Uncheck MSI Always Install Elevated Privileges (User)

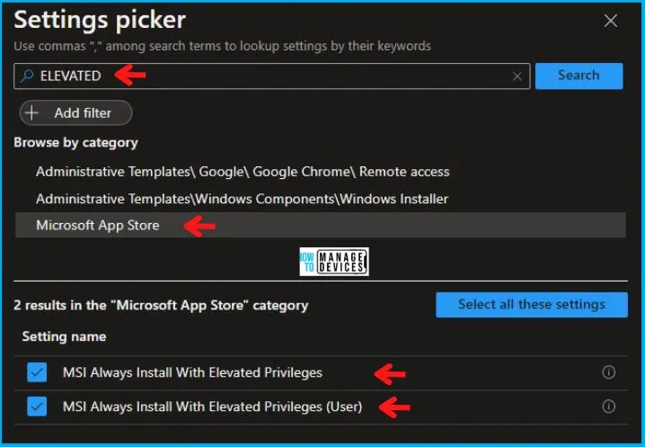(37, 407)
